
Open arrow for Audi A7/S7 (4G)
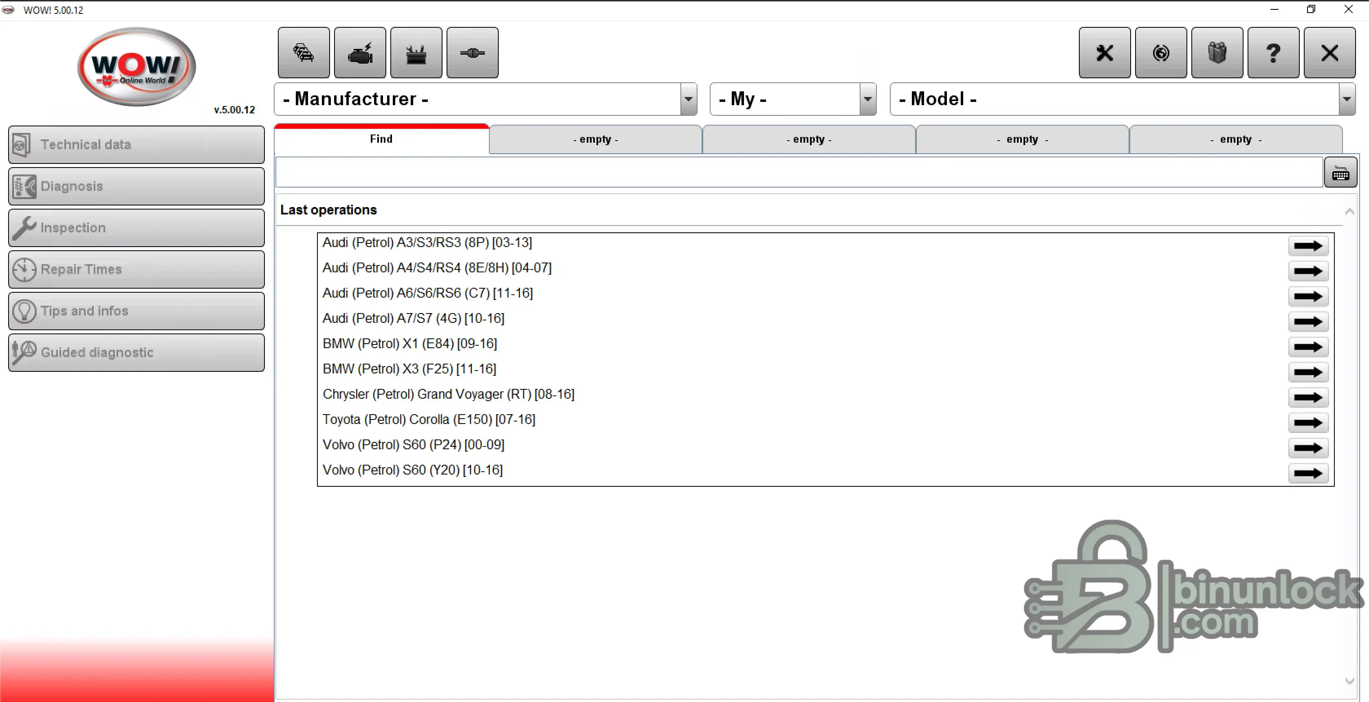(x=1308, y=322)
